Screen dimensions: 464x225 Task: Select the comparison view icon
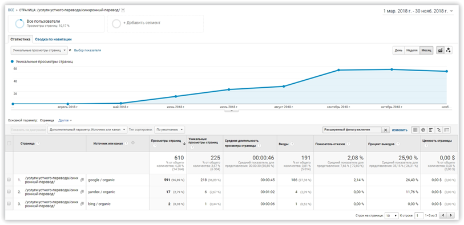[x=438, y=130]
